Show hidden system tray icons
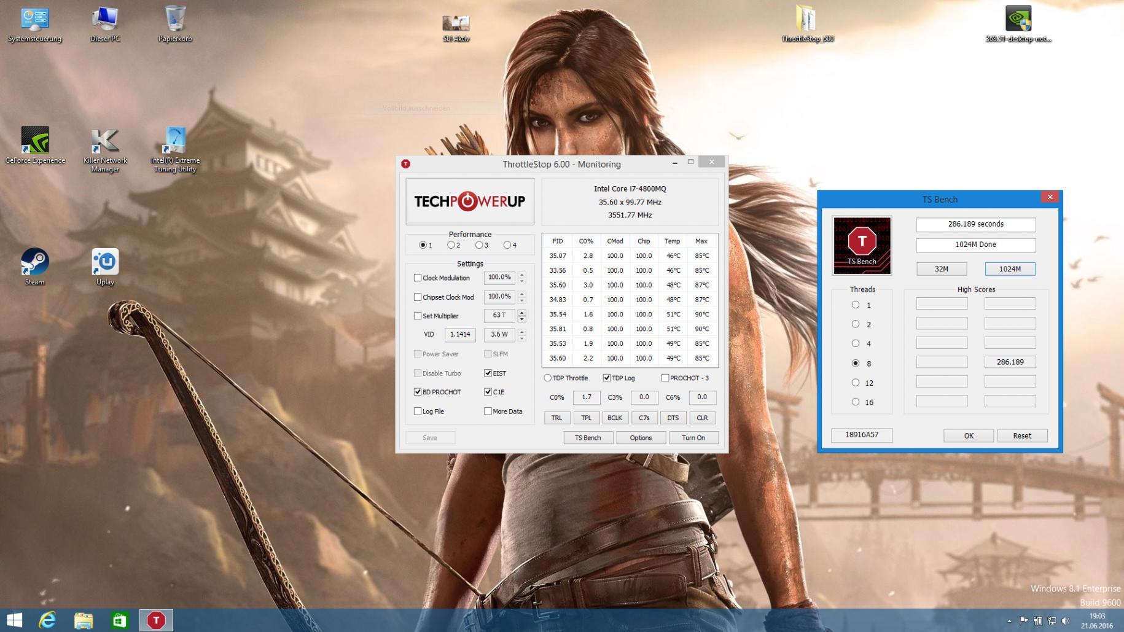Viewport: 1124px width, 632px height. click(x=1009, y=621)
